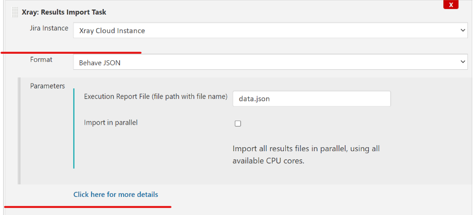
Task: Click the help text about available CPU cores
Action: (306, 155)
